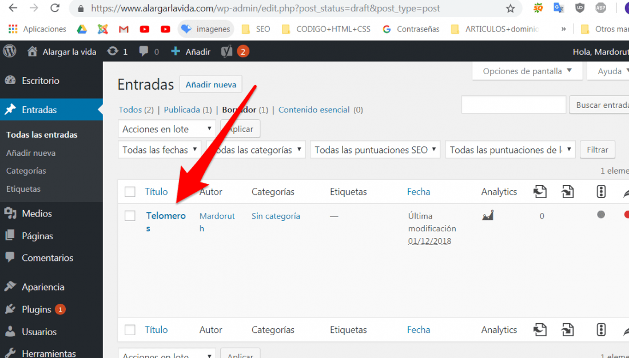The height and width of the screenshot is (358, 629).
Task: Bookmark page with star icon
Action: point(510,9)
